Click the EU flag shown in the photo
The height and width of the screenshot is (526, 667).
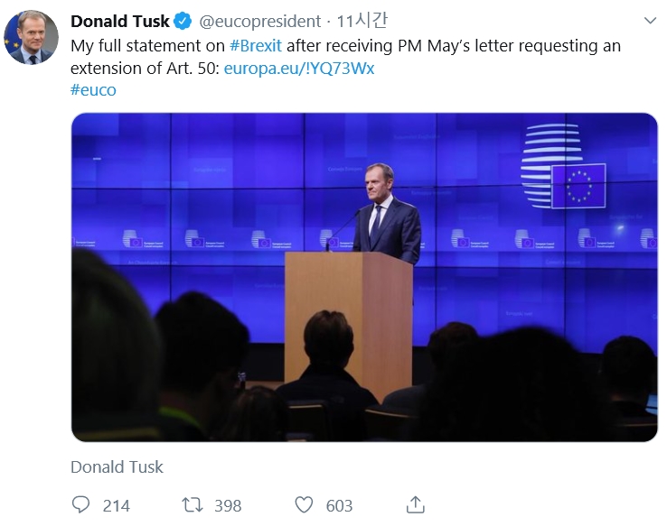tap(578, 185)
